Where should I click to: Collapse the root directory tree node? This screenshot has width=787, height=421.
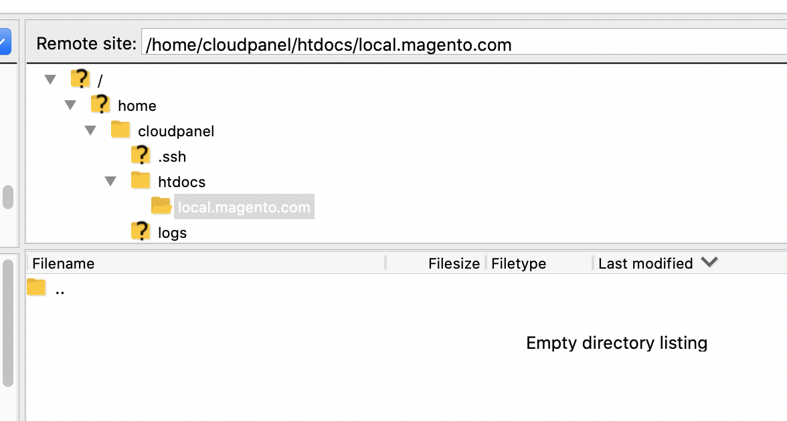click(x=50, y=80)
